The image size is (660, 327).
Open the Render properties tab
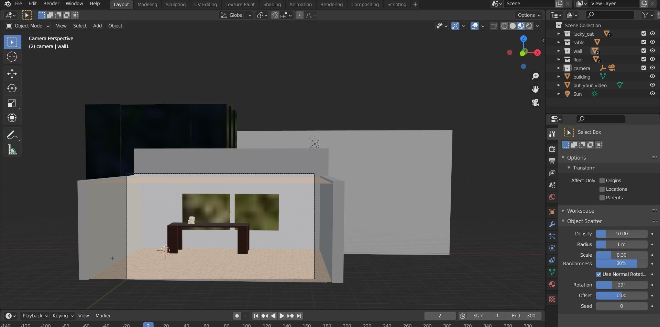coord(552,149)
